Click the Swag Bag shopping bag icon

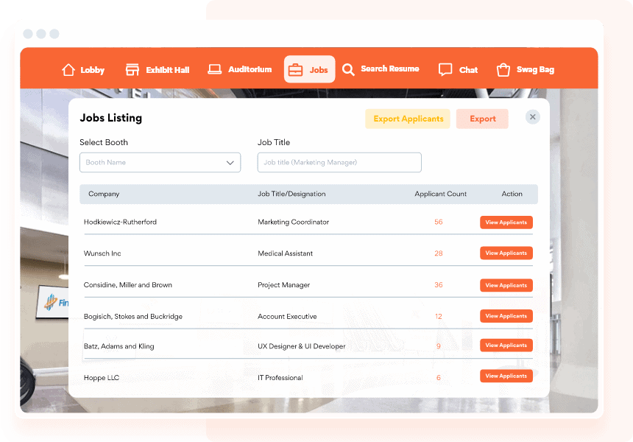pyautogui.click(x=503, y=70)
